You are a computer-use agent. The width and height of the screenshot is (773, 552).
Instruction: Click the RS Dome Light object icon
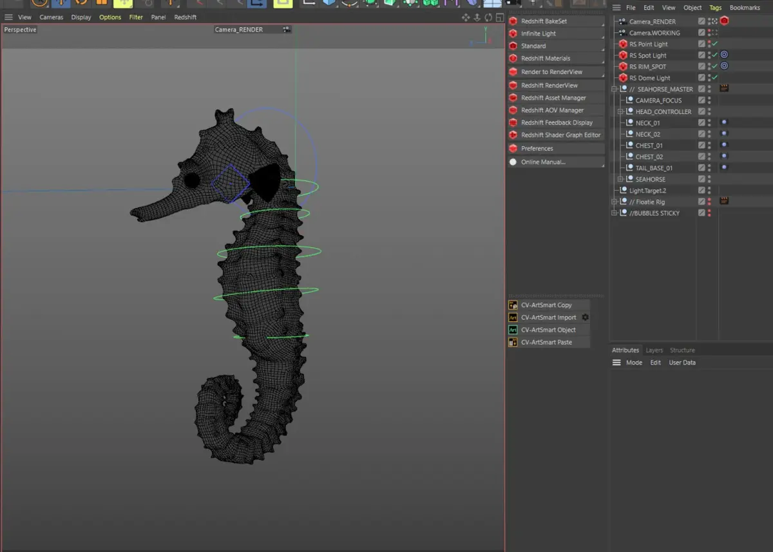[623, 78]
